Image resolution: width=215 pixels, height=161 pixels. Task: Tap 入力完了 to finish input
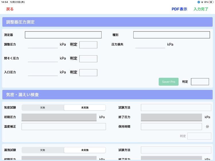click(x=201, y=9)
